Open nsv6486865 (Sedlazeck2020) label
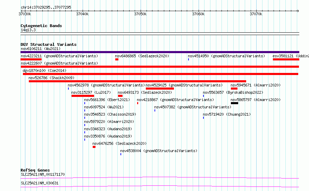Viewport: 309px width, 191px height. click(142, 56)
